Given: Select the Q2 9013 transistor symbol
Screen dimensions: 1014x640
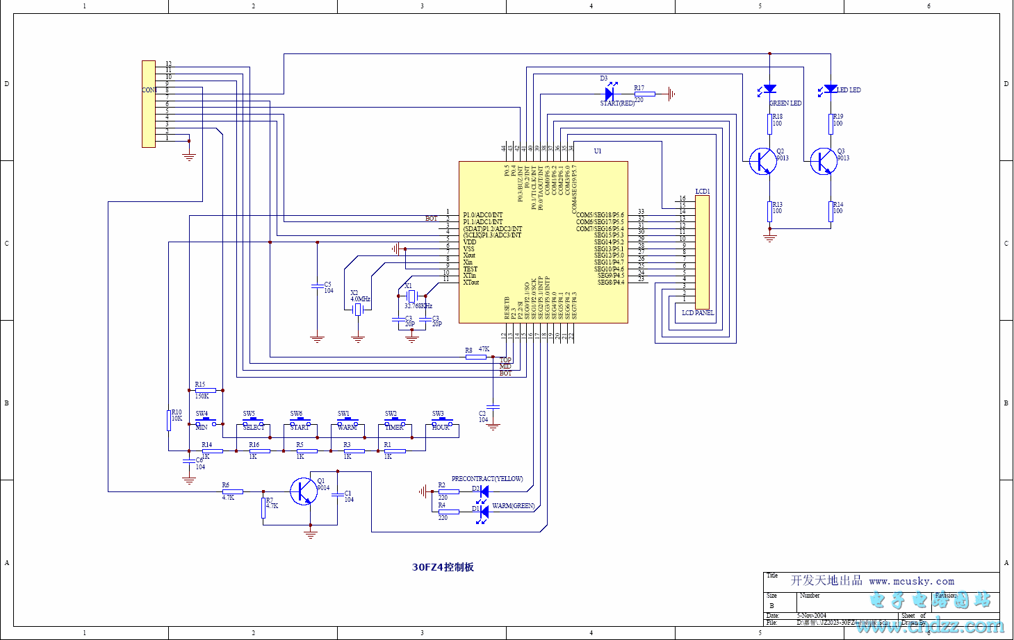Looking at the screenshot, I should click(x=762, y=161).
